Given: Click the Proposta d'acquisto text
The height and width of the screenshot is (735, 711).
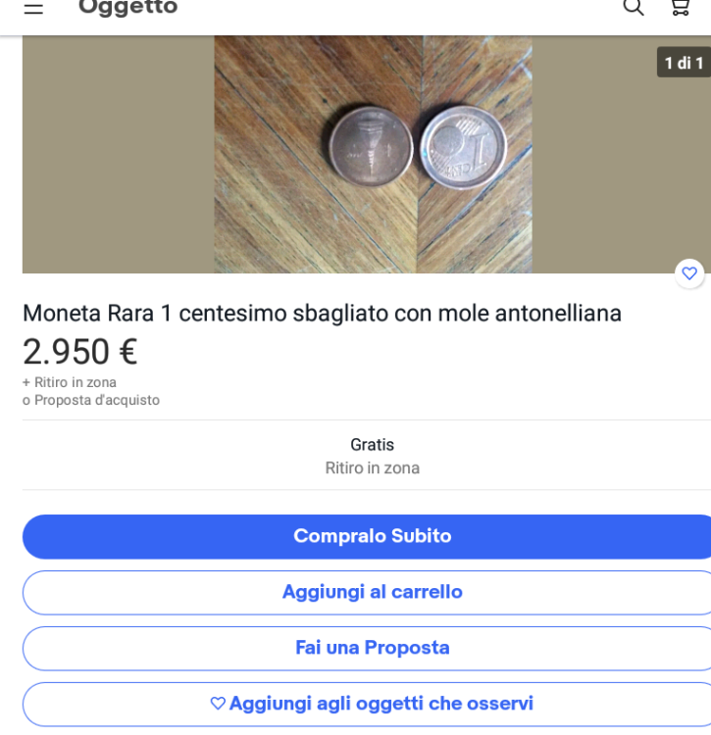Looking at the screenshot, I should click(x=96, y=400).
